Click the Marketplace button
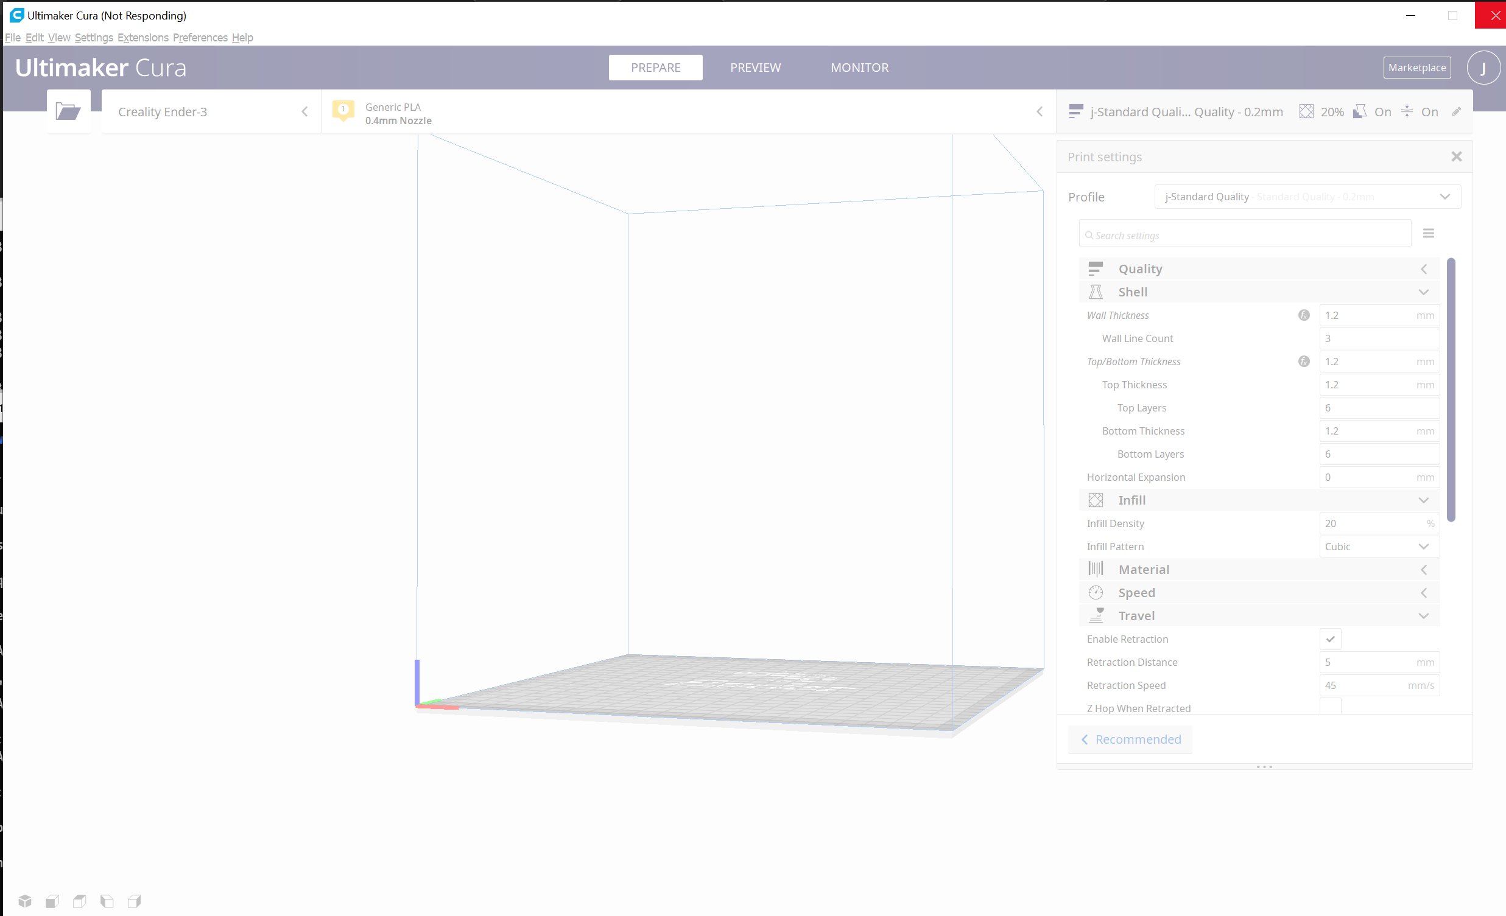 click(x=1416, y=68)
